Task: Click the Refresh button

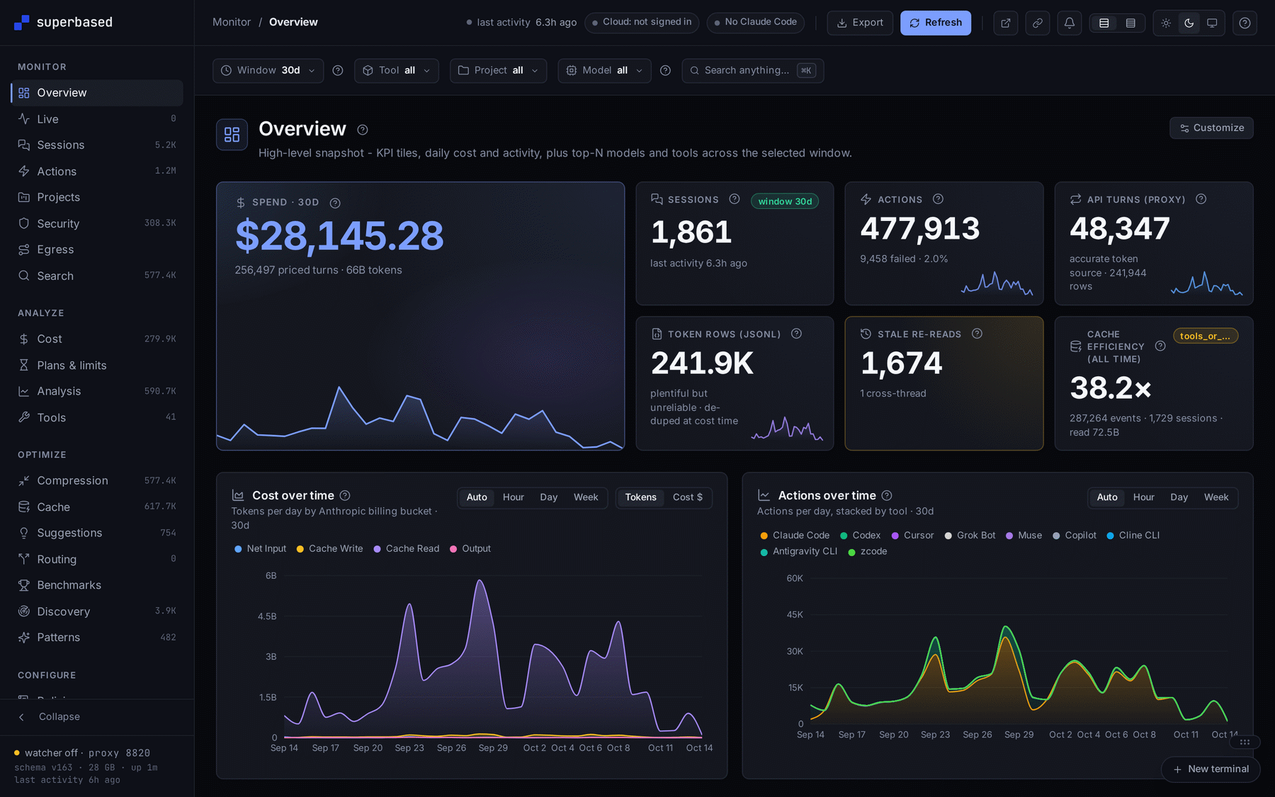Action: (936, 23)
